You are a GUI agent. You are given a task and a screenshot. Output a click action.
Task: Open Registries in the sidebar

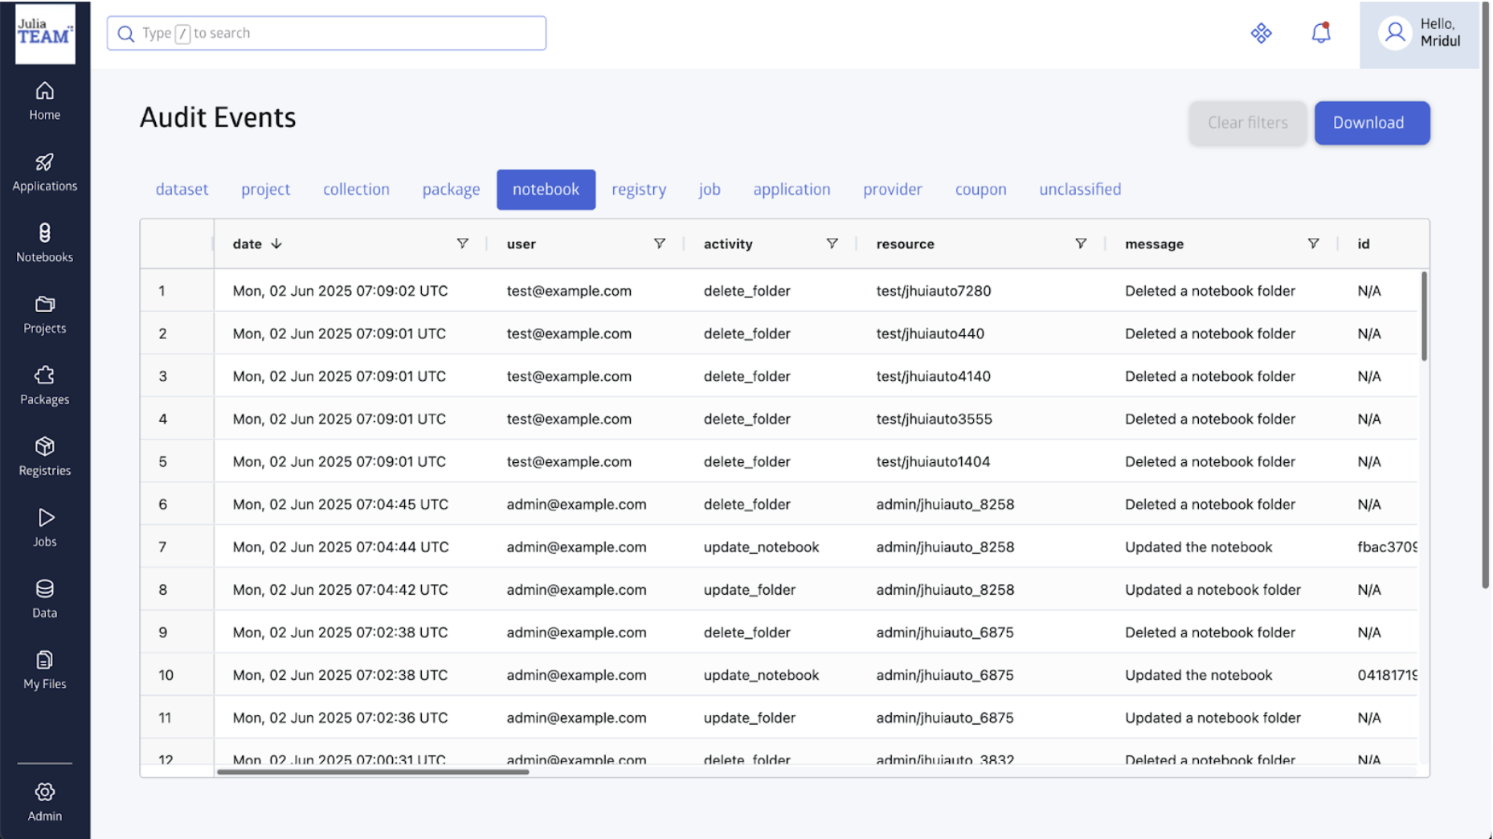click(44, 448)
